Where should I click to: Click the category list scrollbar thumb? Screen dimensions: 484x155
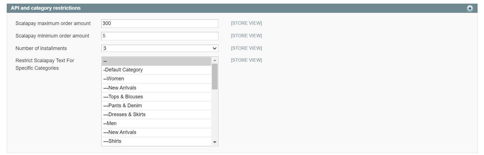(215, 77)
